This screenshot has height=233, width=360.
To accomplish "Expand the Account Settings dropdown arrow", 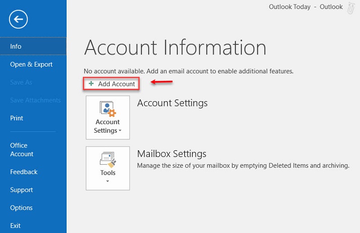I will (120, 130).
